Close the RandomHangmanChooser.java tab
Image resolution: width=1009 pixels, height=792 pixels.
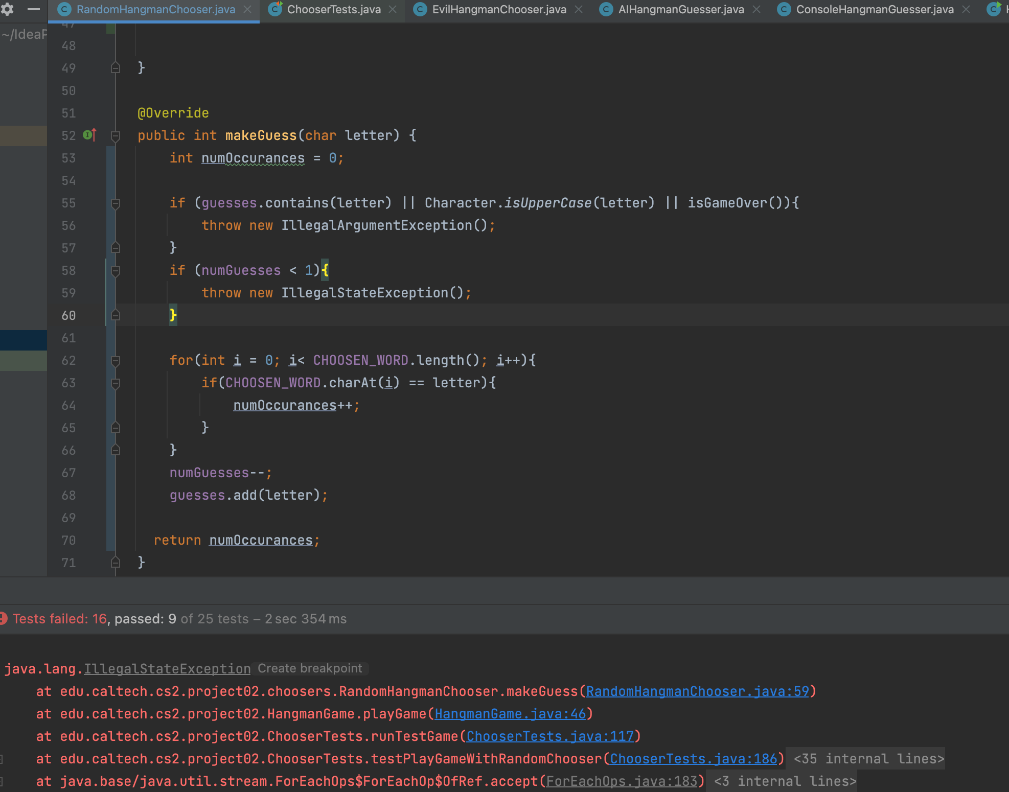(x=247, y=9)
